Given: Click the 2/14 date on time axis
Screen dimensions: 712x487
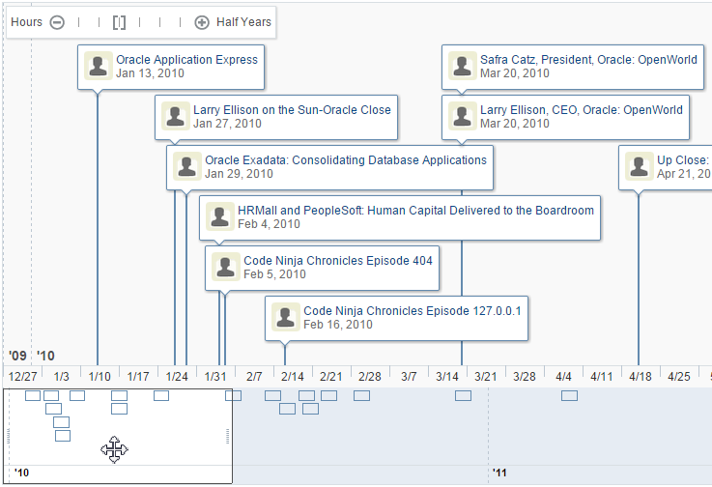Looking at the screenshot, I should tap(293, 377).
